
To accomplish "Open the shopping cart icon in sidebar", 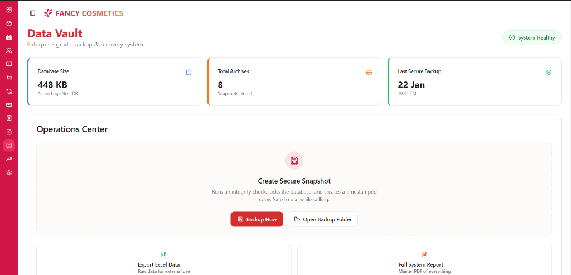I will tap(9, 78).
